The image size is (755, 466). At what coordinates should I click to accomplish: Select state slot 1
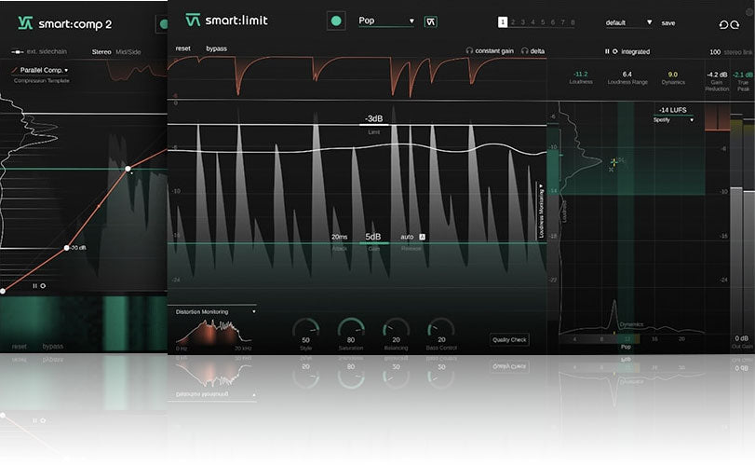pyautogui.click(x=502, y=22)
